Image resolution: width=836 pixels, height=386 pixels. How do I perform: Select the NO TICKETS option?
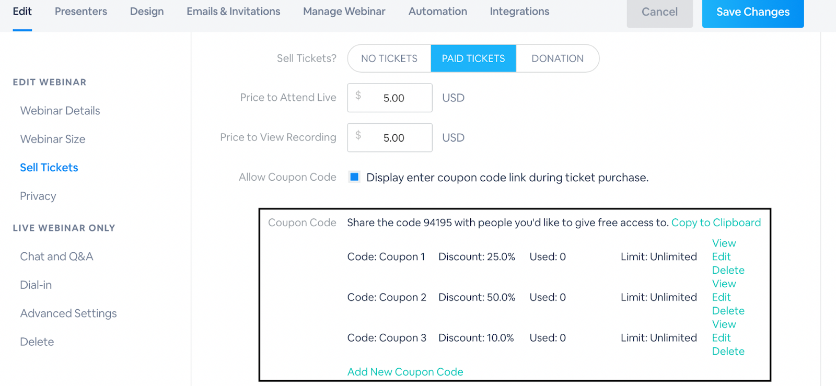[389, 59]
